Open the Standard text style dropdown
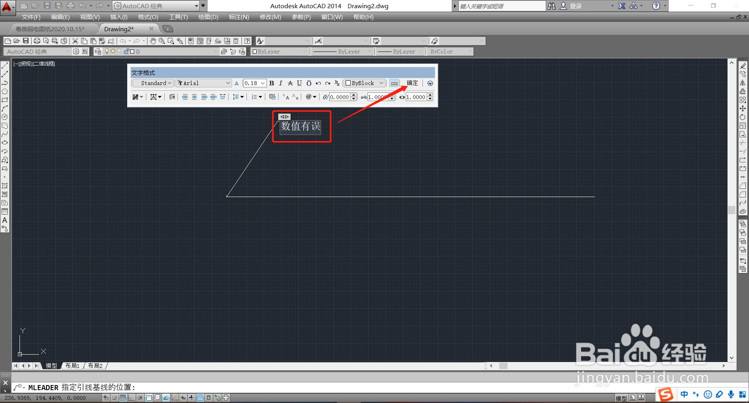The width and height of the screenshot is (749, 403). click(153, 83)
